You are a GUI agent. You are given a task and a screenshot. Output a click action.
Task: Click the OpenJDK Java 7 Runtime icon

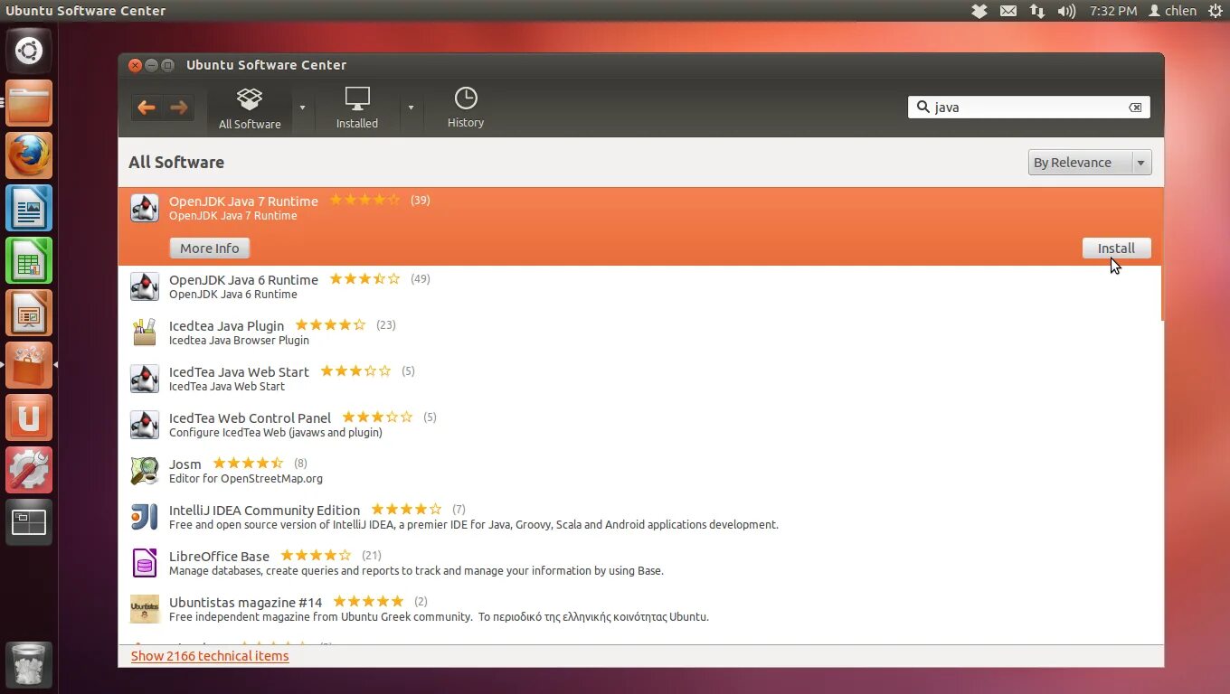[145, 208]
